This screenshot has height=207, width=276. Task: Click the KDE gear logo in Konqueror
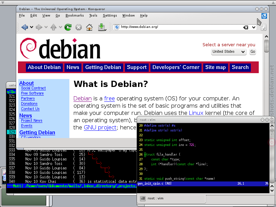[264, 16]
